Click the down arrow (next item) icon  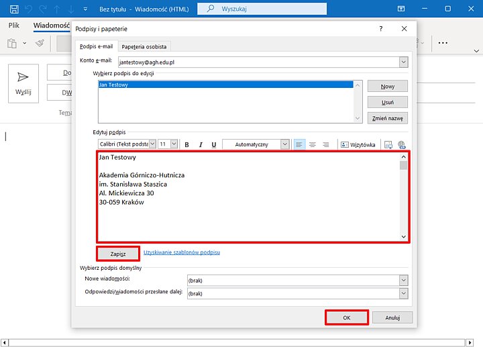click(x=71, y=9)
